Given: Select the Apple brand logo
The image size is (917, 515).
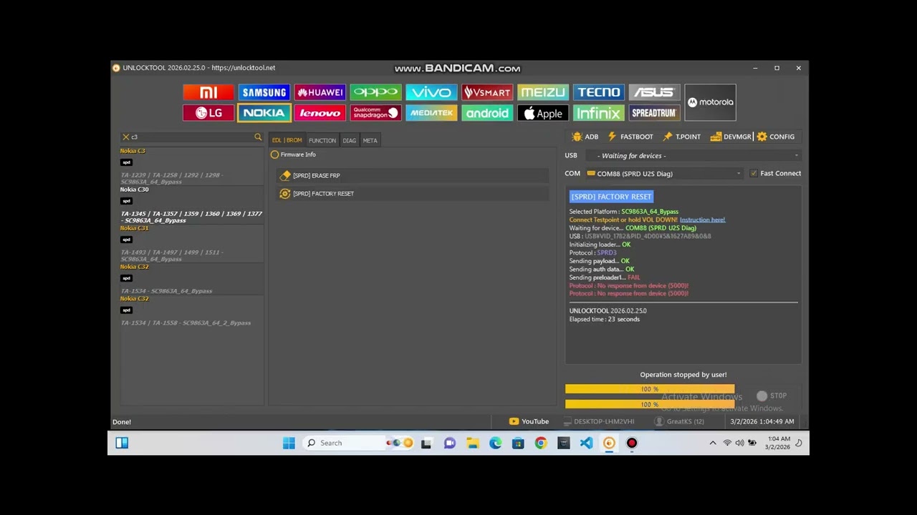Looking at the screenshot, I should [543, 113].
